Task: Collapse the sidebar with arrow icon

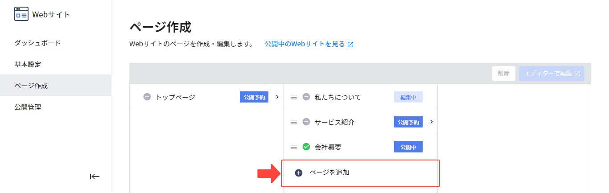Action: 95,177
